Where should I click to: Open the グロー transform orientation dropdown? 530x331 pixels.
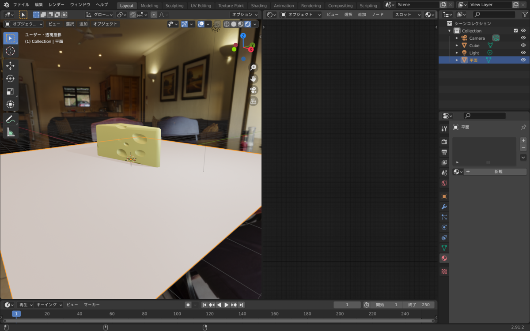[99, 15]
